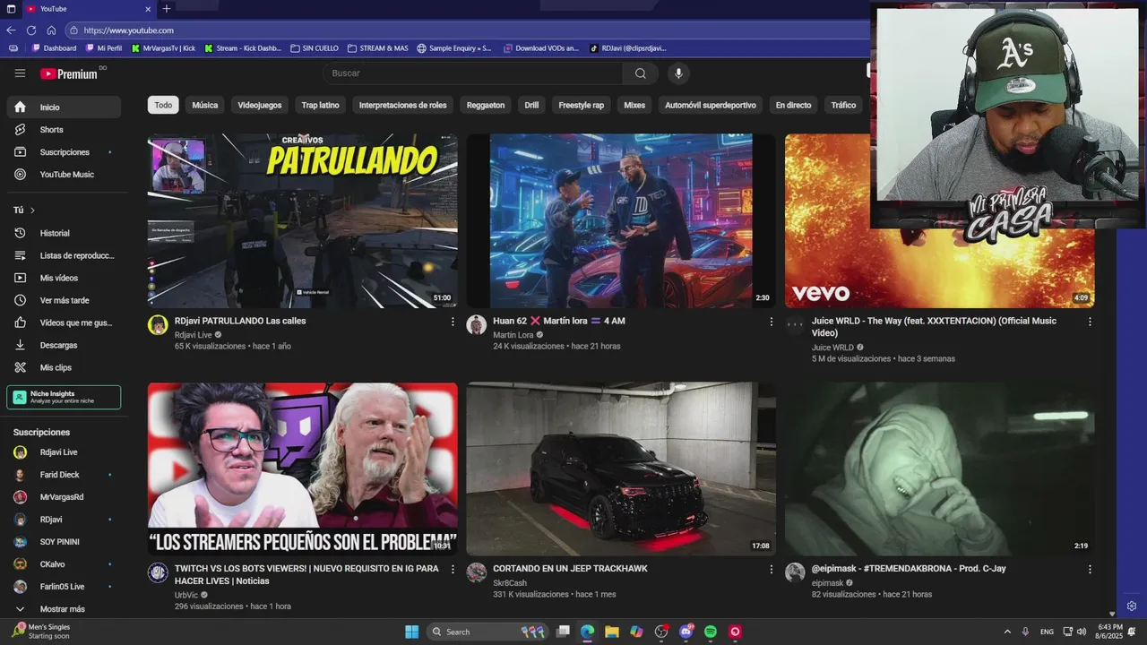Viewport: 1147px width, 645px height.
Task: Click Skr8Cash channel avatar
Action: pos(476,572)
